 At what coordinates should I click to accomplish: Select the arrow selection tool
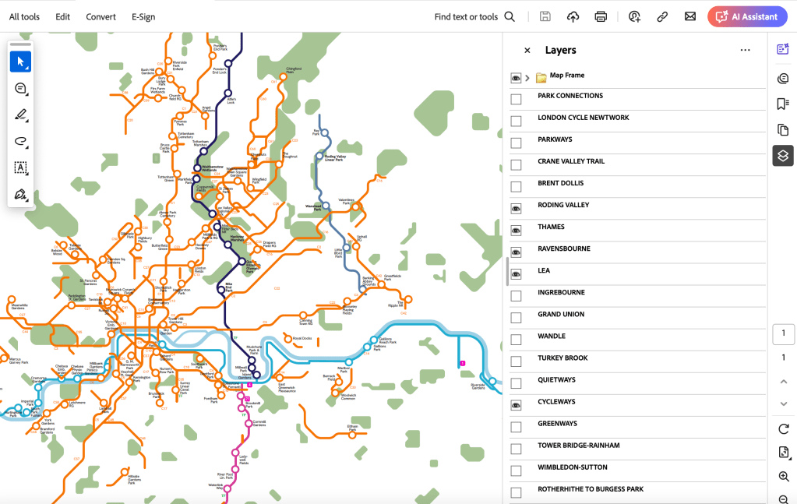click(20, 62)
